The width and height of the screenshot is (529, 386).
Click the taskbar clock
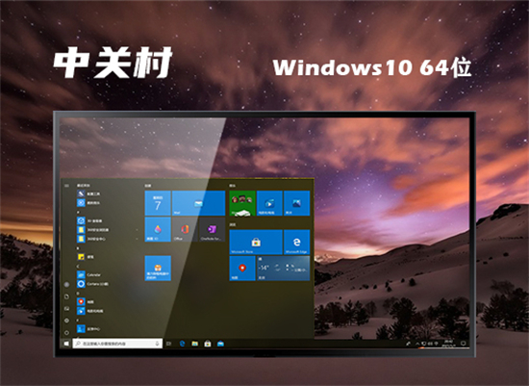coord(448,344)
